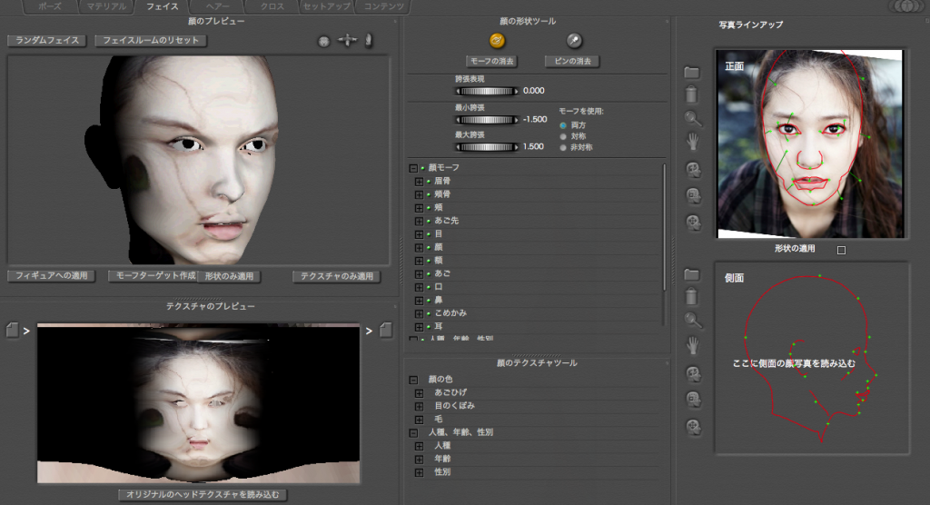
Task: Delete the side photo with the trash icon
Action: tap(691, 297)
